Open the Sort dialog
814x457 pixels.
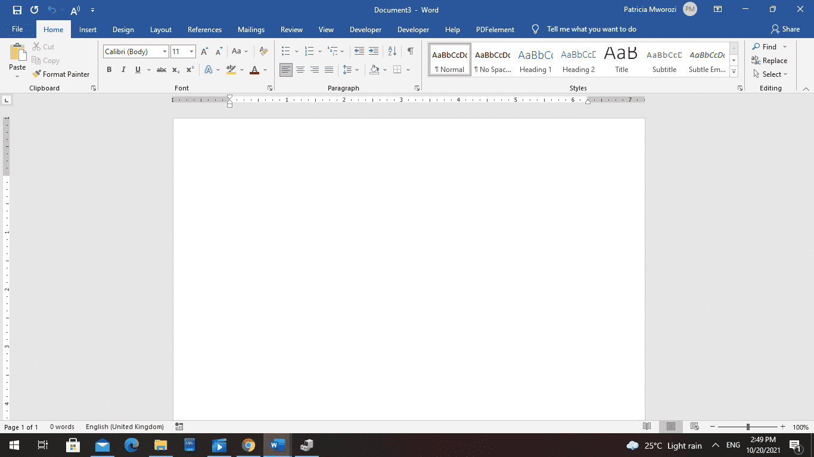coord(392,52)
